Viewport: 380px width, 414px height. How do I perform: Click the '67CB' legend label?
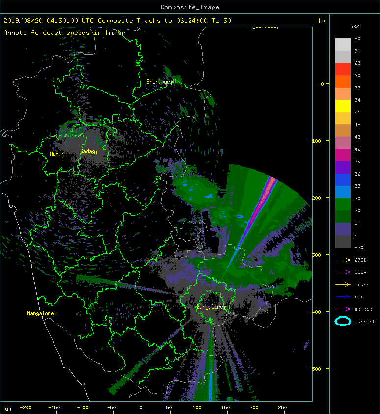pos(360,260)
